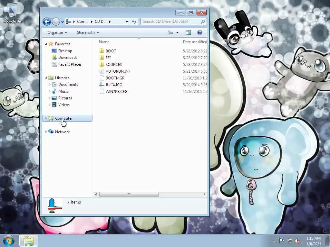Show the preview pane
This screenshot has width=330, height=247.
[188, 32]
